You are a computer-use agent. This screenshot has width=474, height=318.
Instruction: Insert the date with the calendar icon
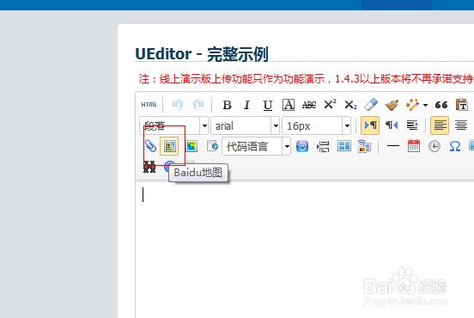(x=414, y=146)
